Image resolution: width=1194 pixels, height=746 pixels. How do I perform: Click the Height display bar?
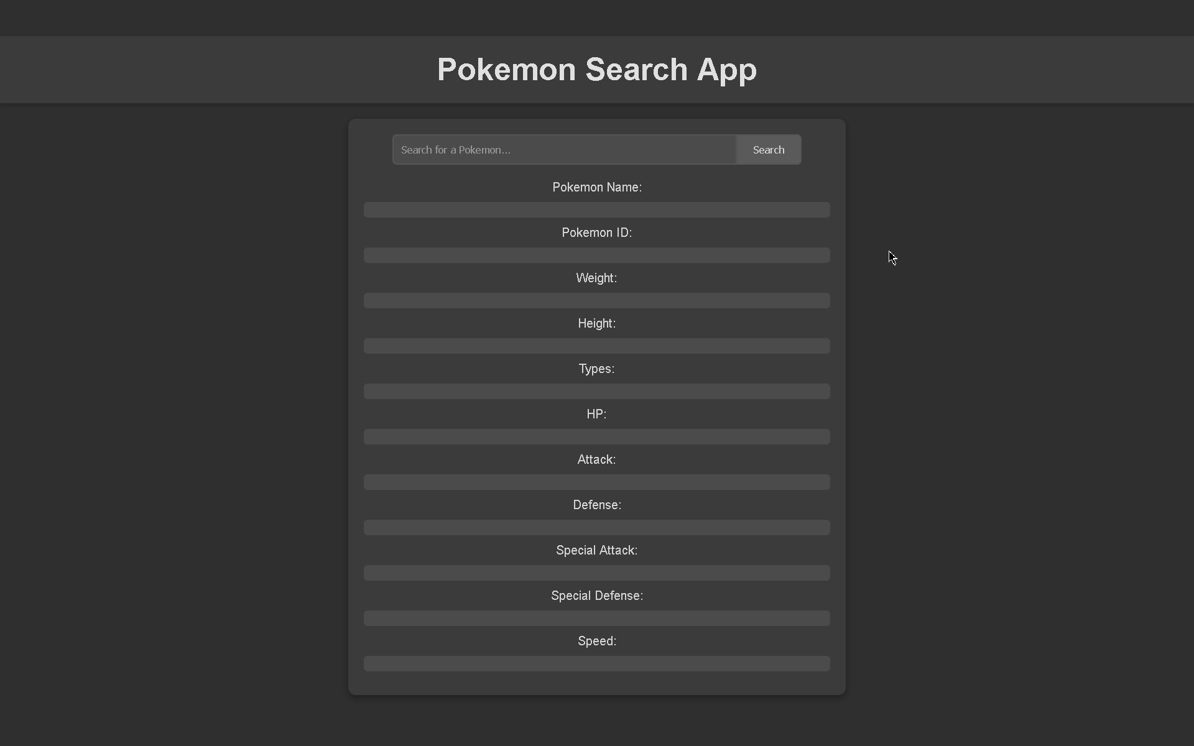coord(596,346)
